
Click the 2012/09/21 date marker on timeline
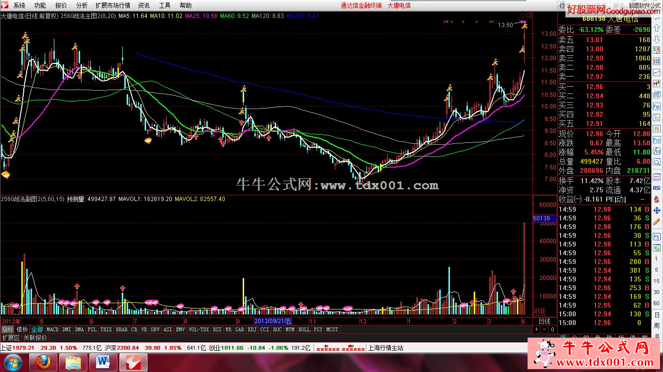(273, 321)
